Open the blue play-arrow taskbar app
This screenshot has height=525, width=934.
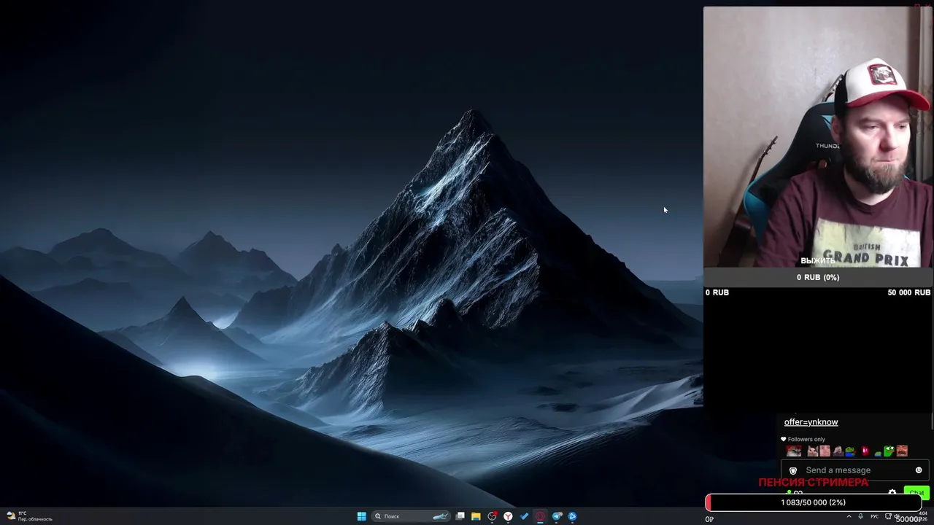tap(573, 516)
